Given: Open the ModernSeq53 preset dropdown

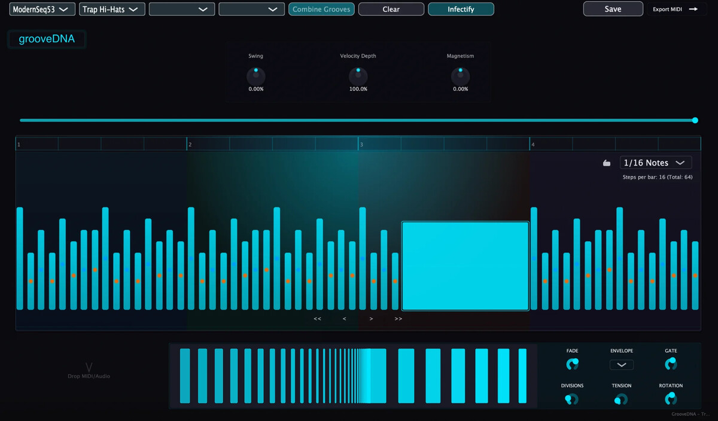Looking at the screenshot, I should [41, 9].
